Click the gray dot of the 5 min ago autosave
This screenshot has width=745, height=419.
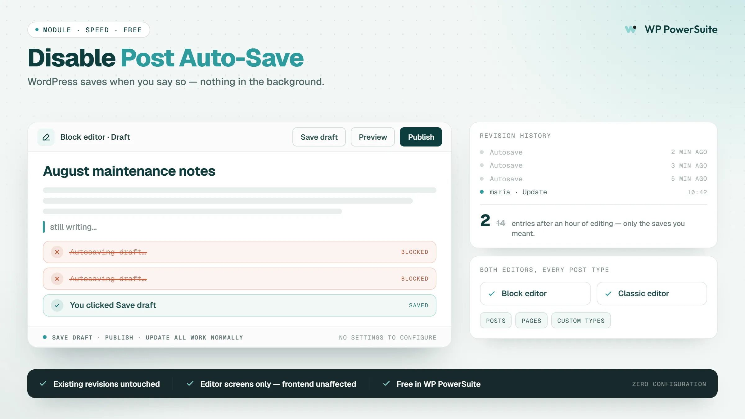tap(482, 179)
